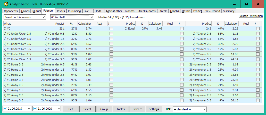Click the pointing hand icon beside standard dropdown

coord(169,109)
